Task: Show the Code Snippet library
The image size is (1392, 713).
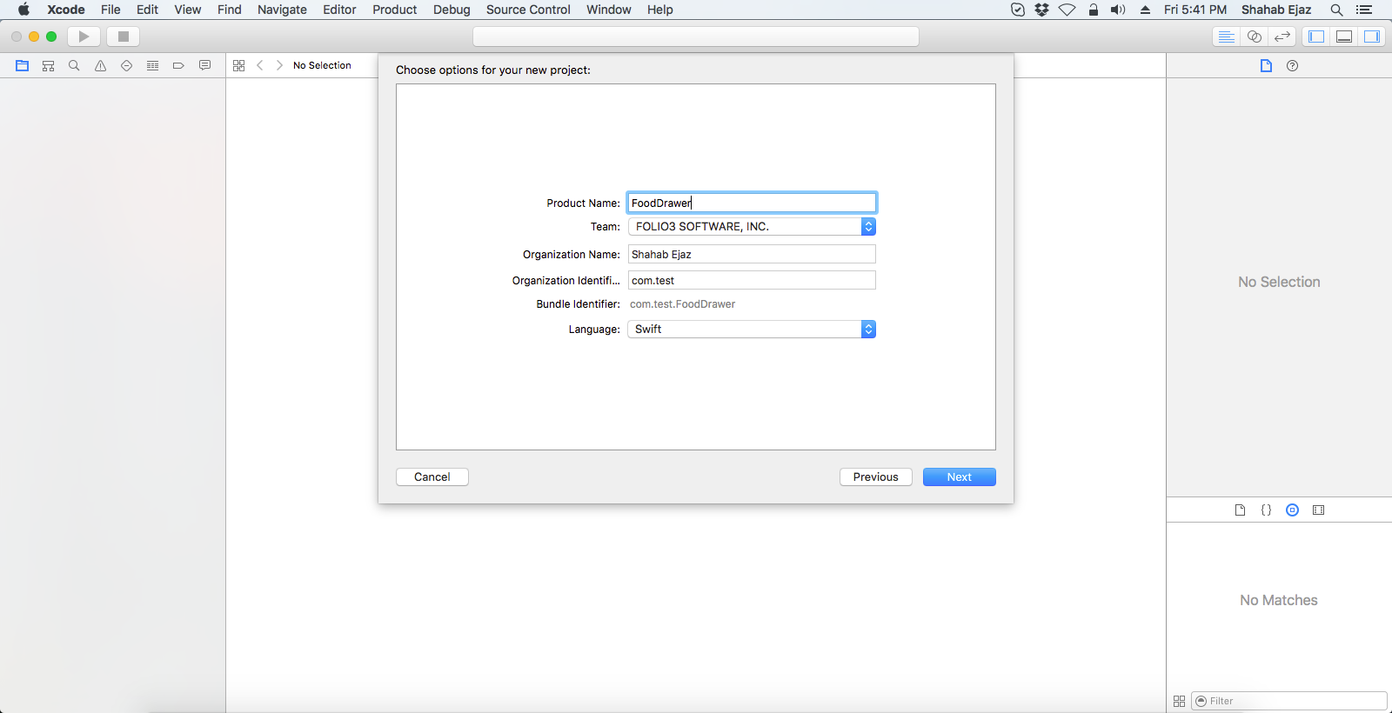Action: pos(1267,510)
